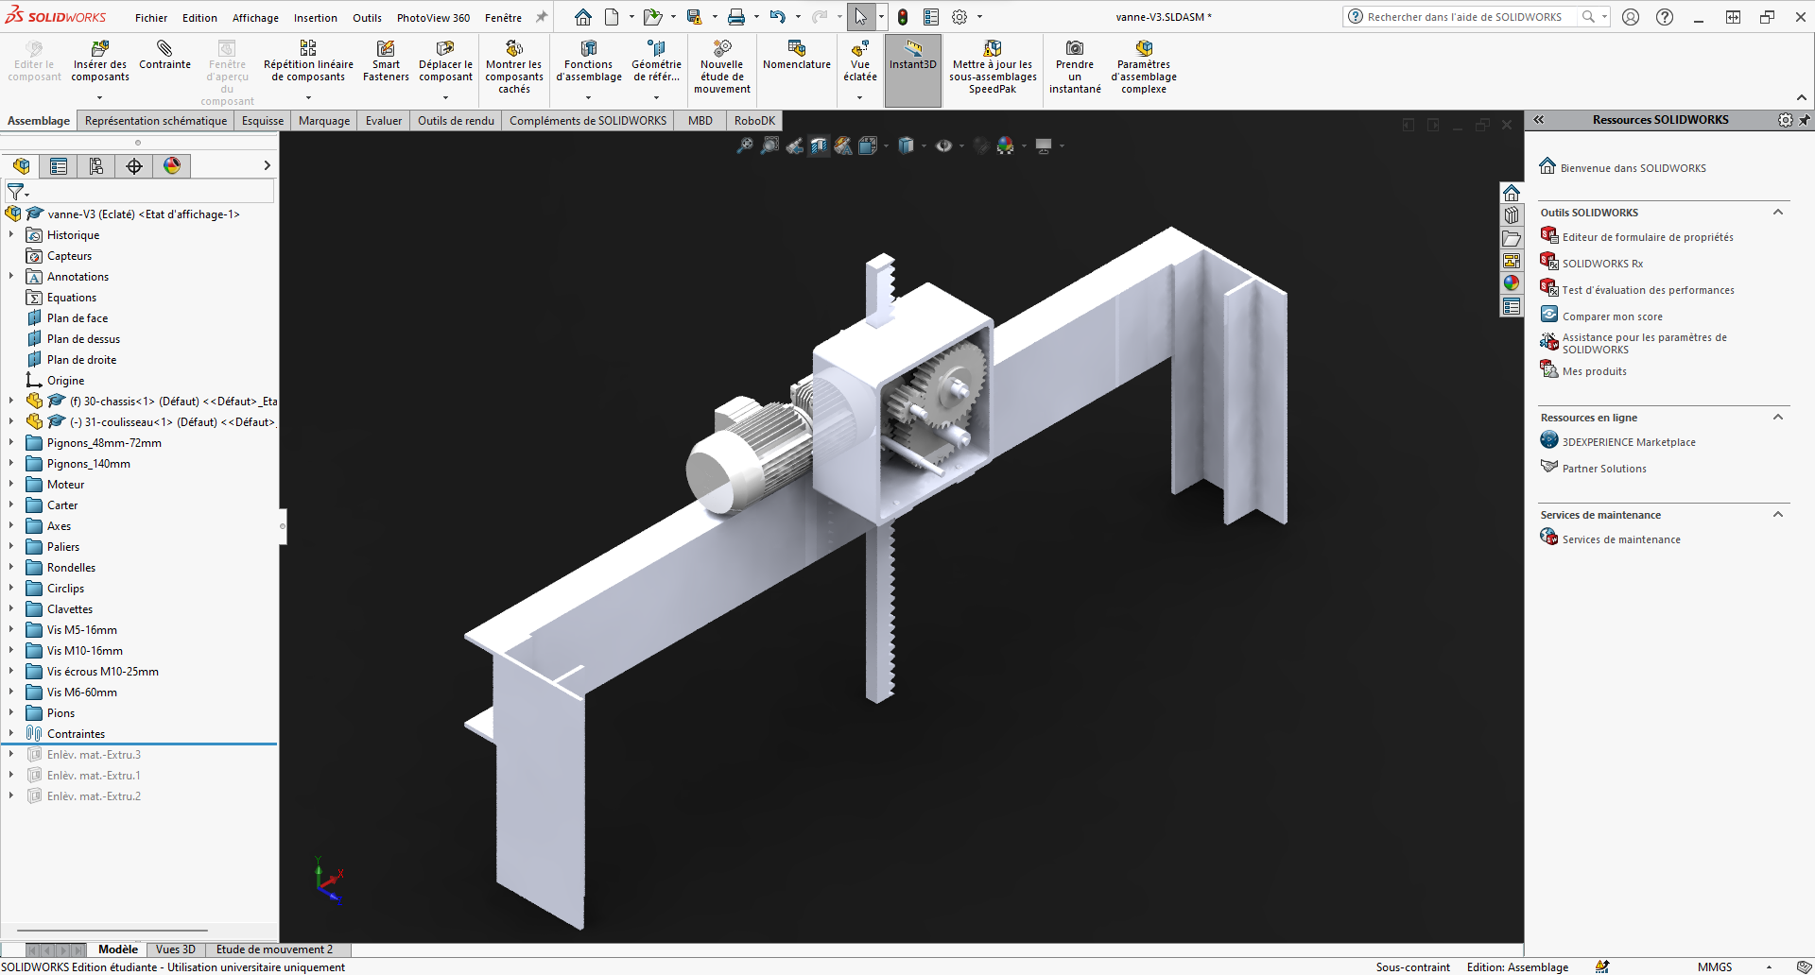The width and height of the screenshot is (1815, 975).
Task: Click the Contrainte tool icon
Action: [x=164, y=48]
